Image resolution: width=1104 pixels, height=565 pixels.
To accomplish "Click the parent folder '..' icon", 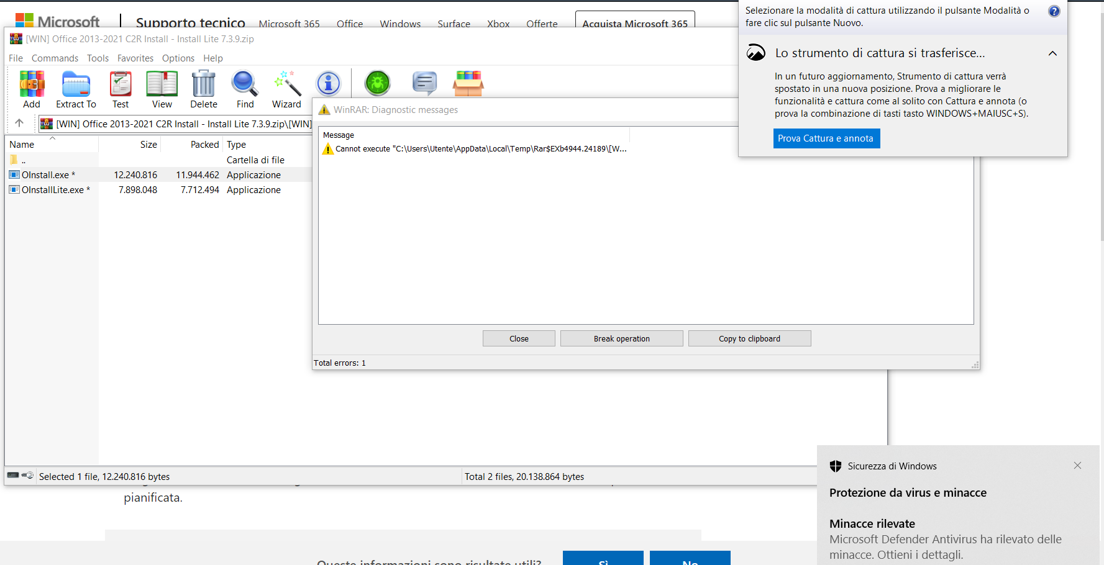I will (14, 160).
